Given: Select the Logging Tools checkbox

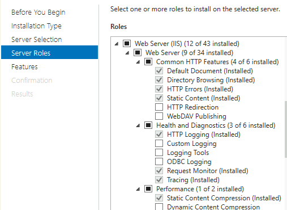Looking at the screenshot, I should click(159, 153).
